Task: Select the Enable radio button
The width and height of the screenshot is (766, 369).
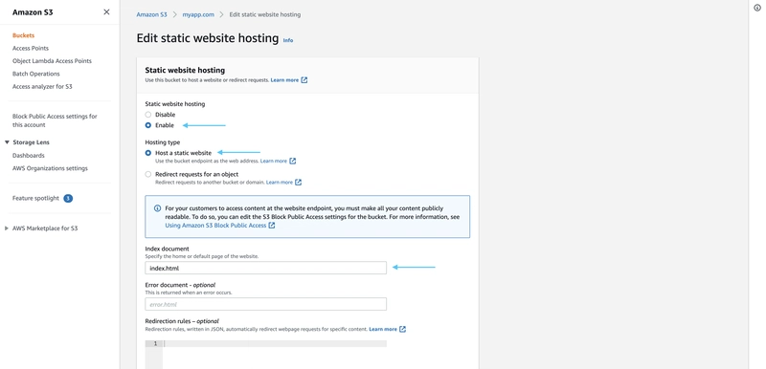Action: [148, 125]
